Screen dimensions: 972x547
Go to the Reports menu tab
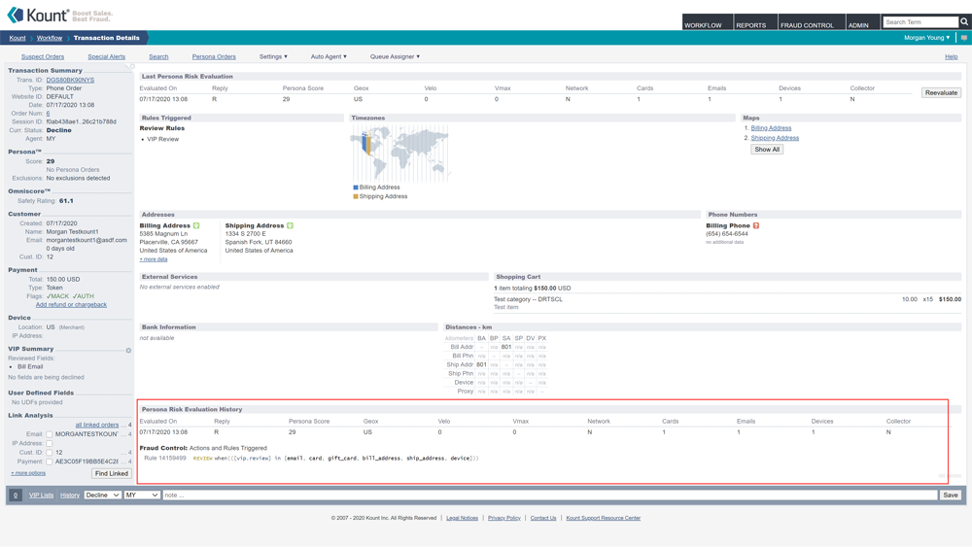pos(750,25)
